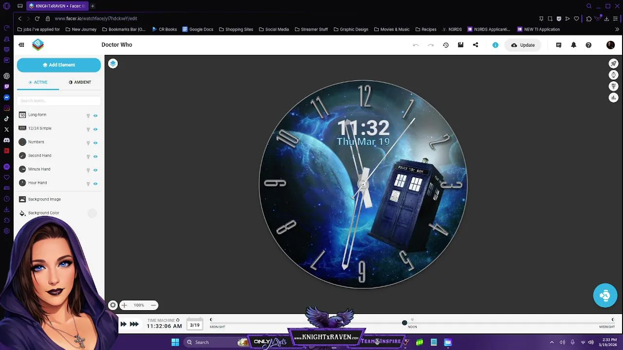This screenshot has height=350, width=623.
Task: Zoom in with the plus icon
Action: click(x=124, y=305)
